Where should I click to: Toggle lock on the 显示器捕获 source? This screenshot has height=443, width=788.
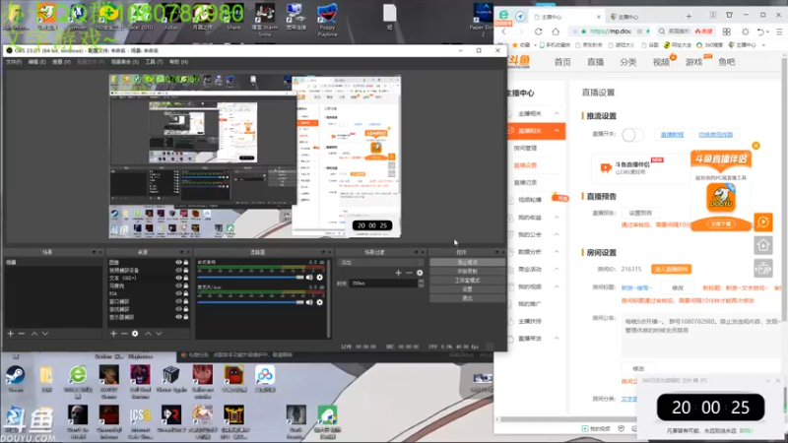coord(186,317)
